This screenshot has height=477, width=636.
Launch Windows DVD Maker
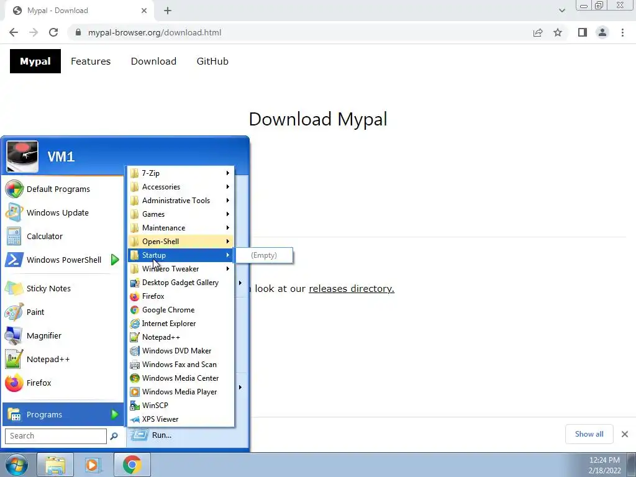coord(181,351)
